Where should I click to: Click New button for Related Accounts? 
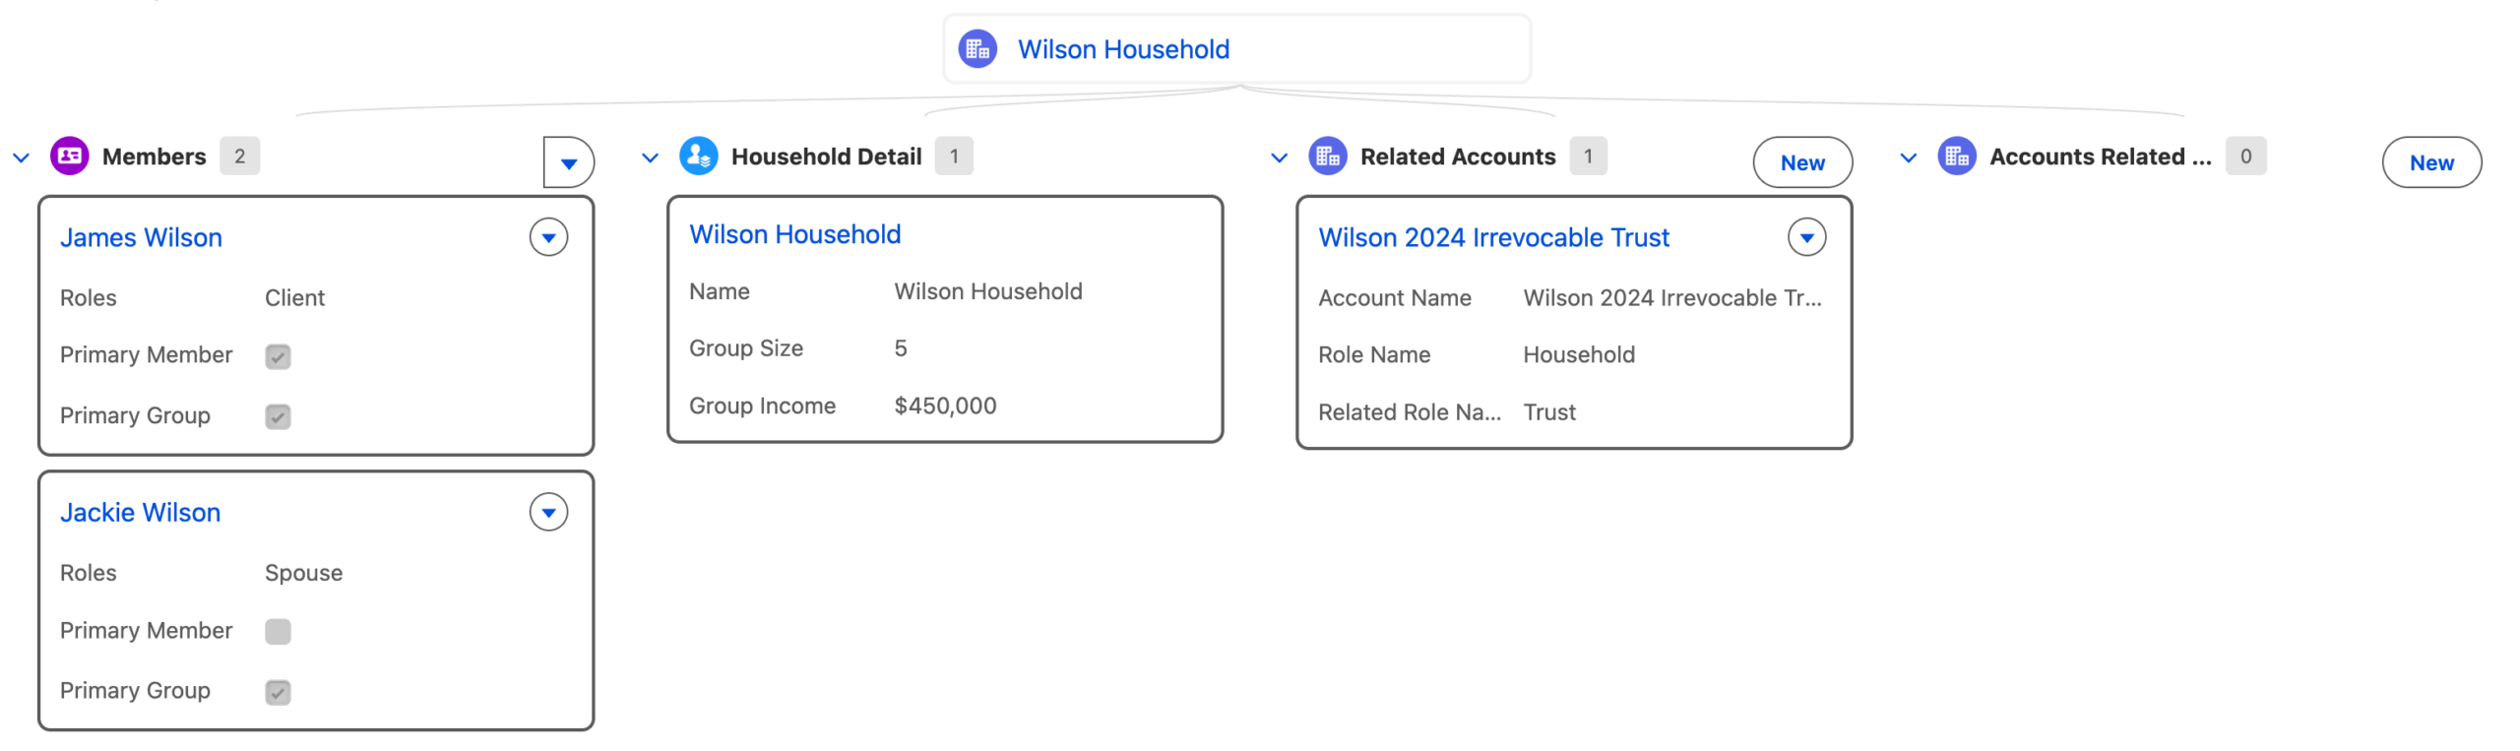[x=1801, y=162]
